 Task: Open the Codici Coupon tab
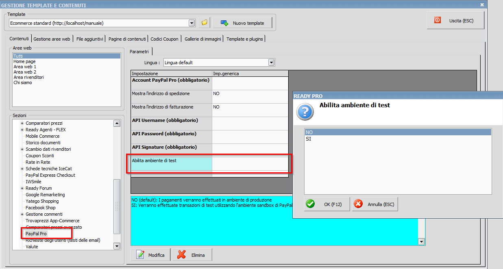point(164,39)
